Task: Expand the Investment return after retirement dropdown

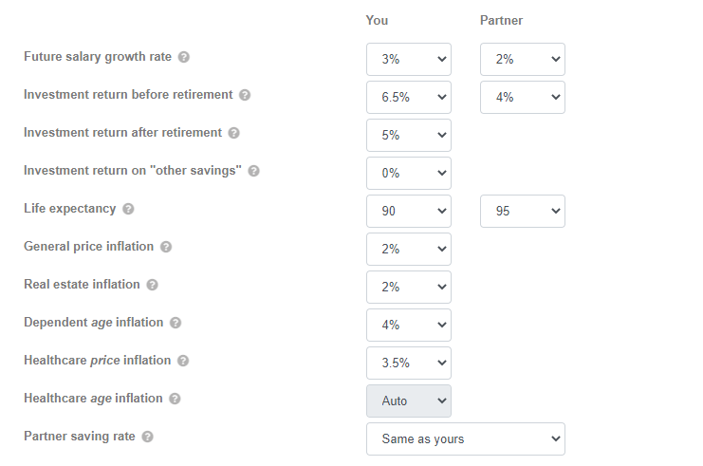Action: click(x=409, y=135)
